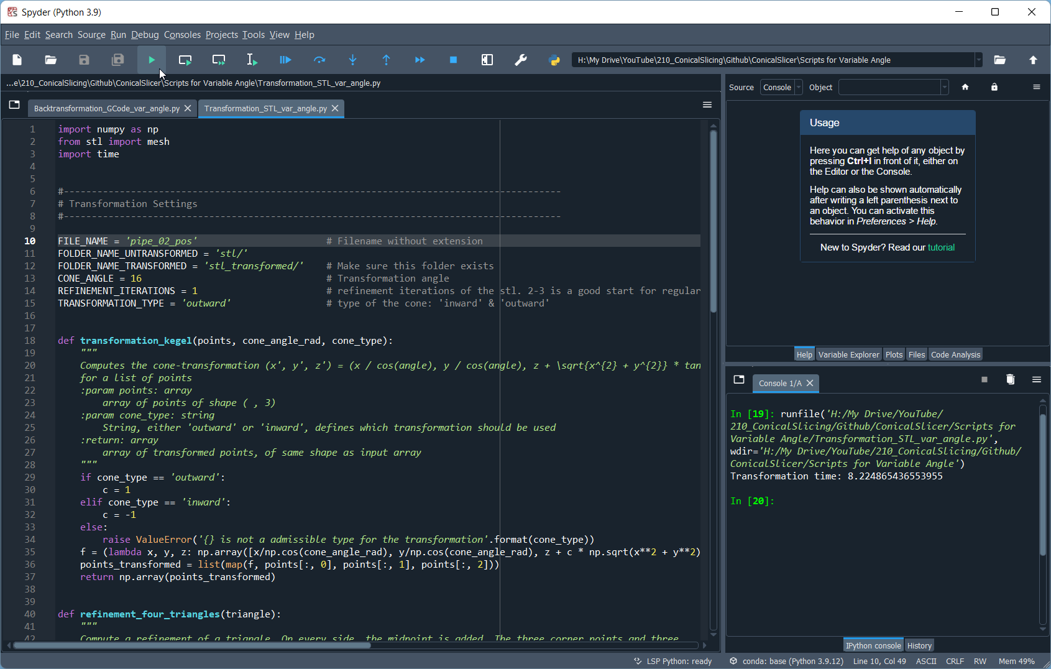The height and width of the screenshot is (669, 1051).
Task: Click the remove all variables trash icon
Action: (x=1010, y=380)
